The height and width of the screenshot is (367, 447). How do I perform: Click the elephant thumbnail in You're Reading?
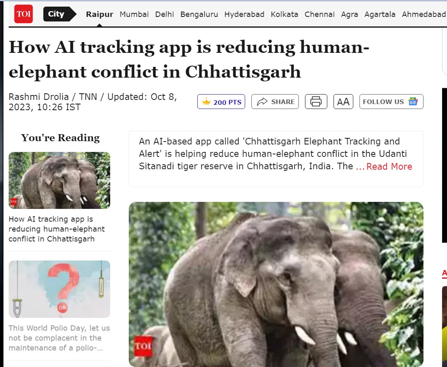[59, 180]
